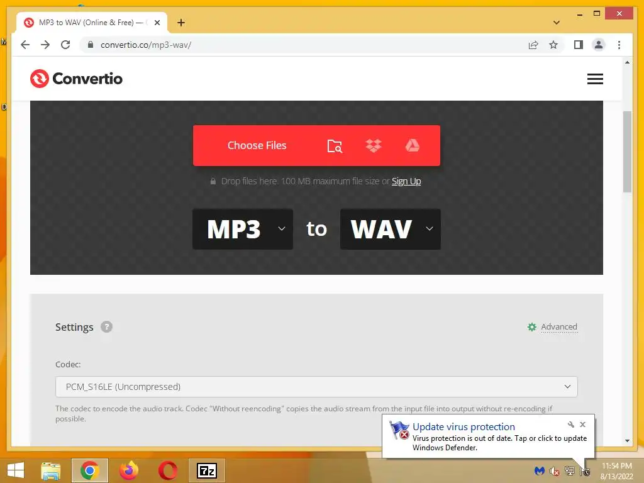The image size is (644, 483).
Task: Choose a file from Dropbox
Action: [x=374, y=145]
